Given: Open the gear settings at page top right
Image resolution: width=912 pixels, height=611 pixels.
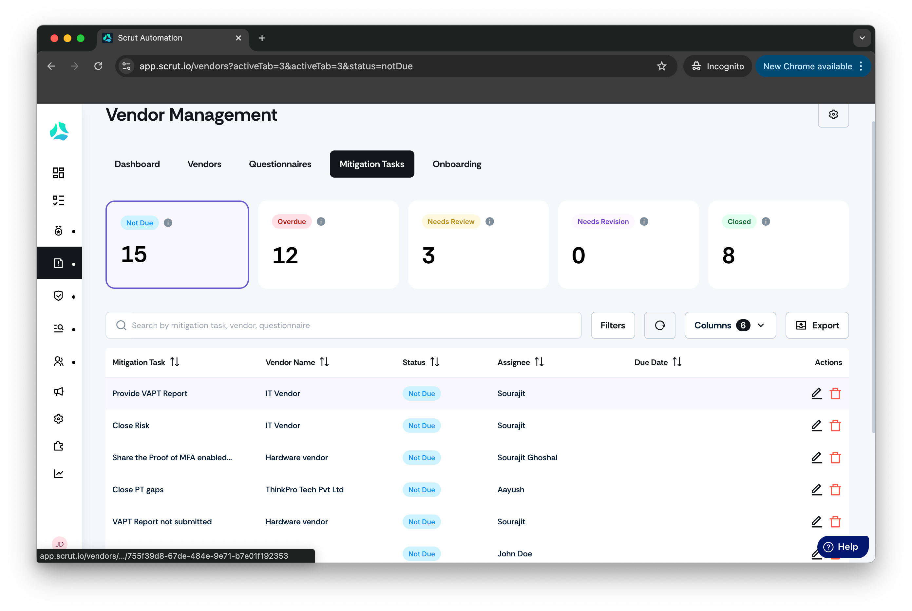Looking at the screenshot, I should 833,114.
